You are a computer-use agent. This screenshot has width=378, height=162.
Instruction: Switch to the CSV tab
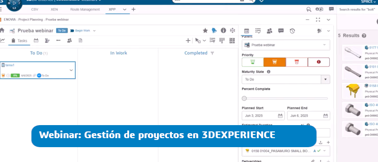point(35,9)
